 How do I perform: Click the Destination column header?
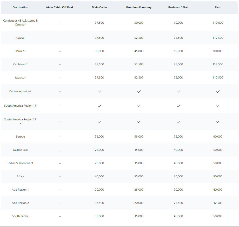pos(20,7)
